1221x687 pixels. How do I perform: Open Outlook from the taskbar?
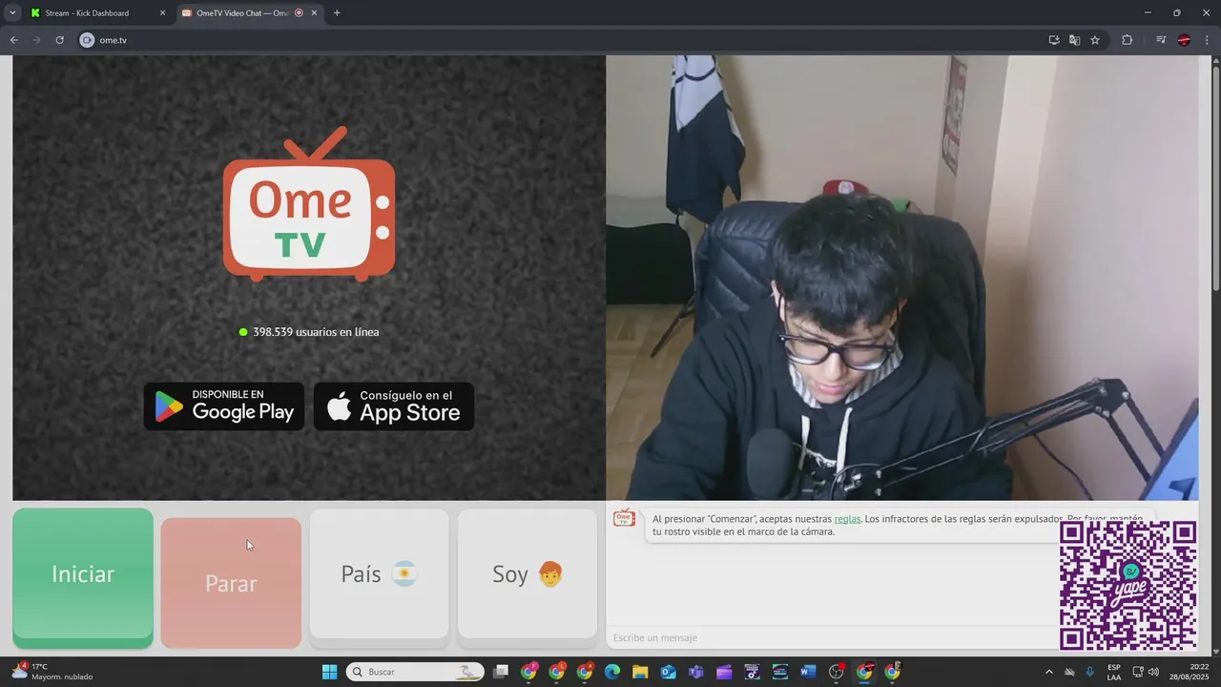668,672
